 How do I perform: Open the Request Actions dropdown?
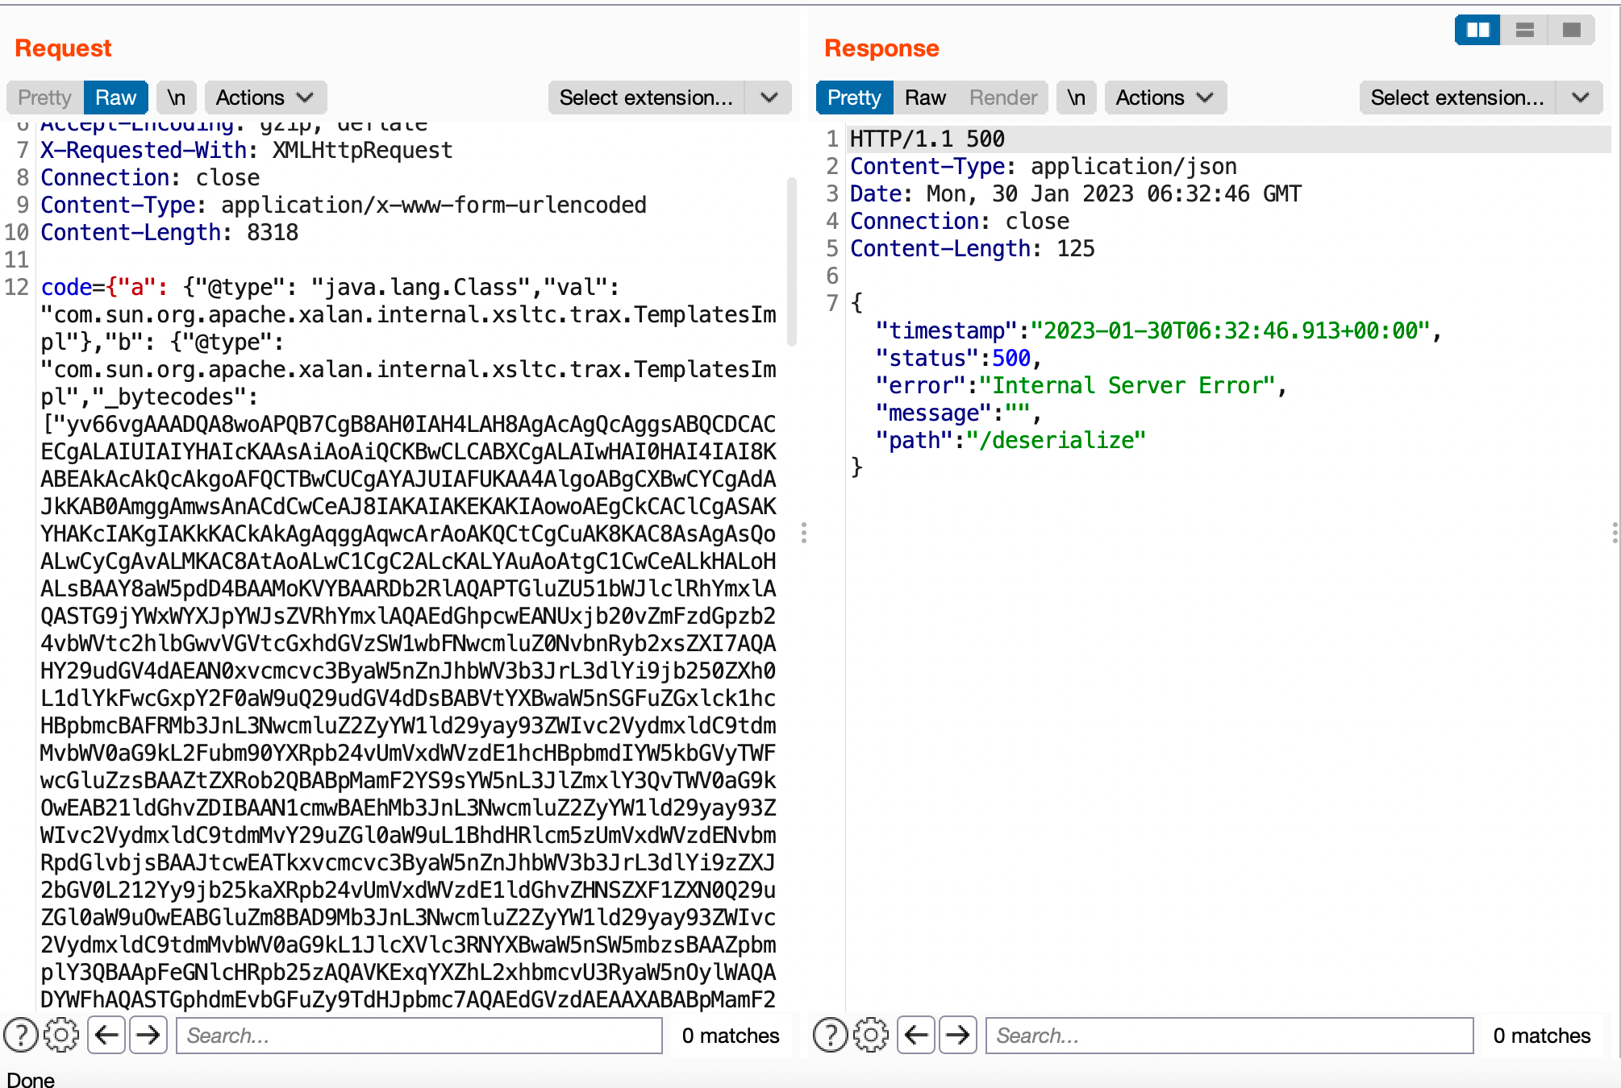tap(265, 98)
